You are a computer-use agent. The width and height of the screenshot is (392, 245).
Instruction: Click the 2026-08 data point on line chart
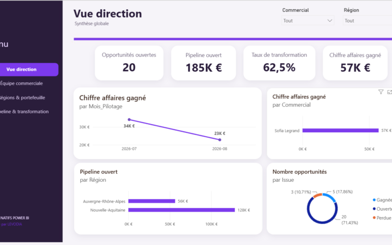click(220, 140)
